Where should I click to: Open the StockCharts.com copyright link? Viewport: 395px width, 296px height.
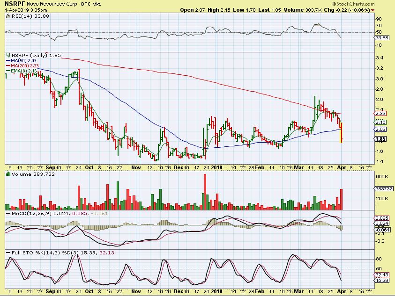pos(353,4)
